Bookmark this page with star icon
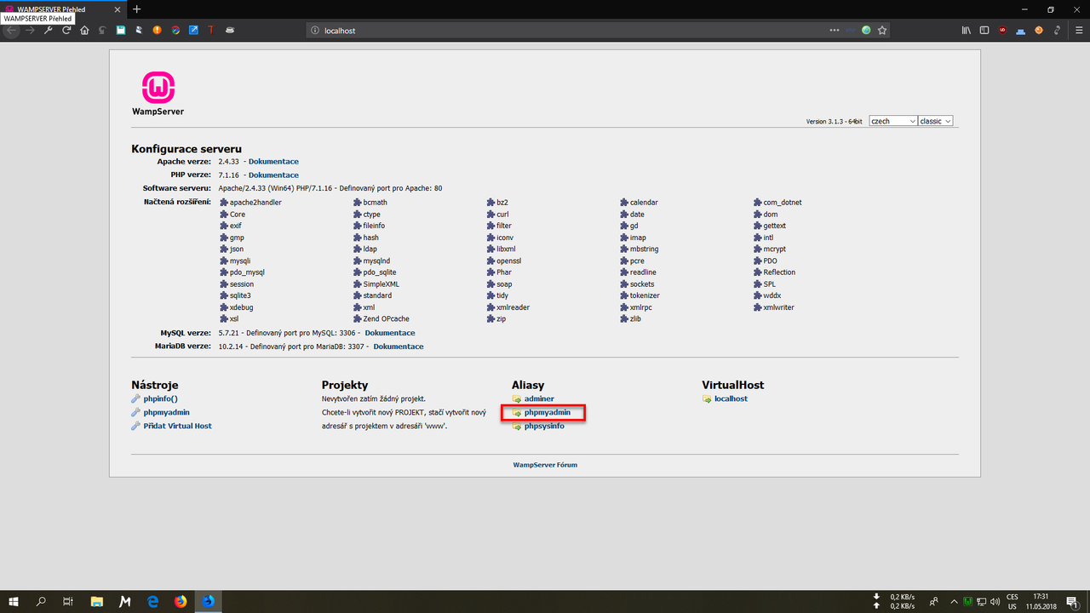1090x613 pixels. (x=882, y=31)
